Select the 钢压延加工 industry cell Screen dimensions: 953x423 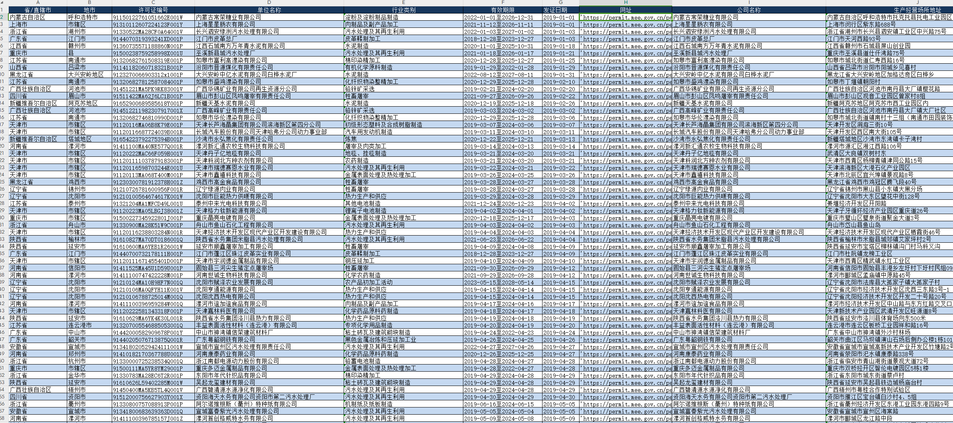tap(403, 261)
